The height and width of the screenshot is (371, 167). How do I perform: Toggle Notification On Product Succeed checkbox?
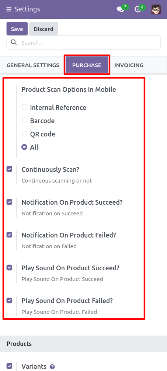(x=9, y=202)
